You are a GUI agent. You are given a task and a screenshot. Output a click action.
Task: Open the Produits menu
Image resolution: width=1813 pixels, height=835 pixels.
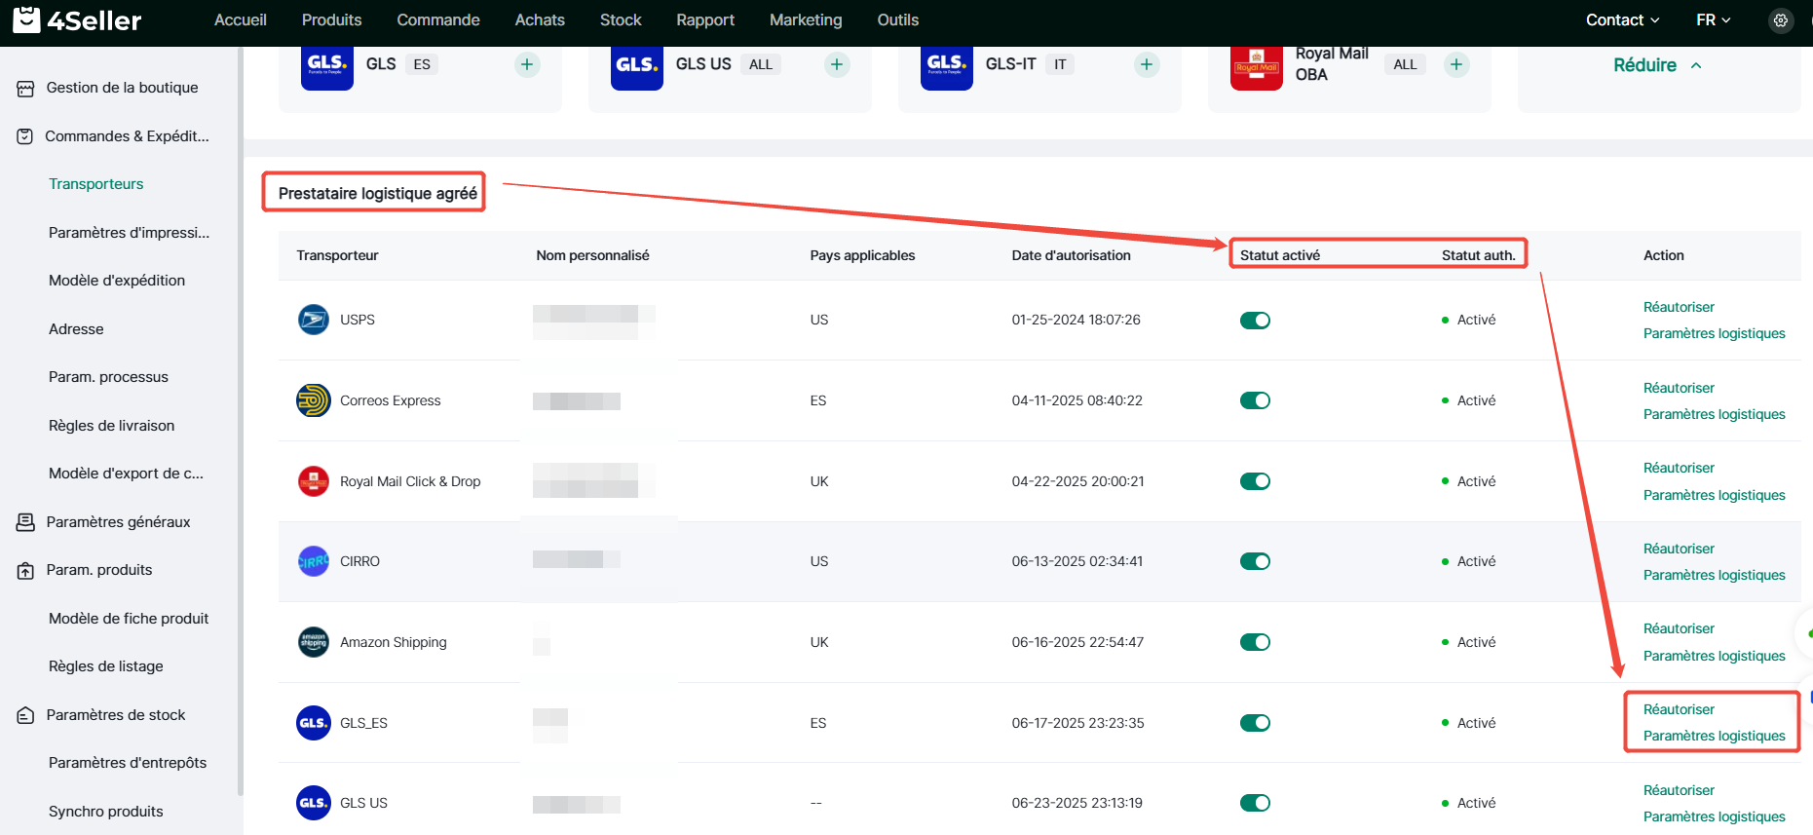click(331, 19)
